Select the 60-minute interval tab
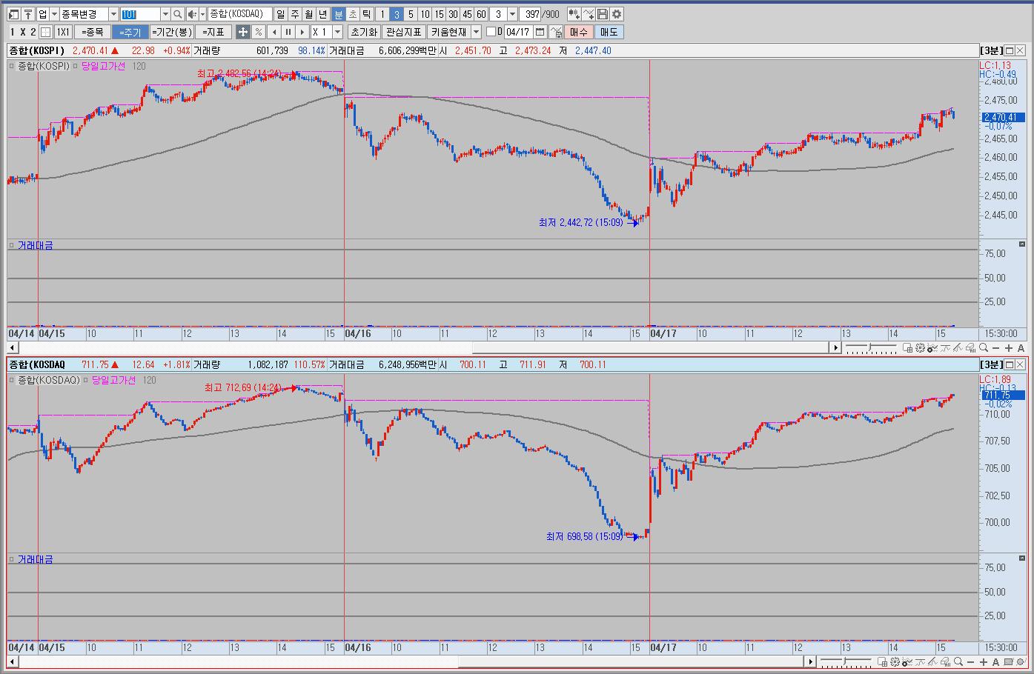Viewport: 1034px width, 674px height. coord(481,14)
